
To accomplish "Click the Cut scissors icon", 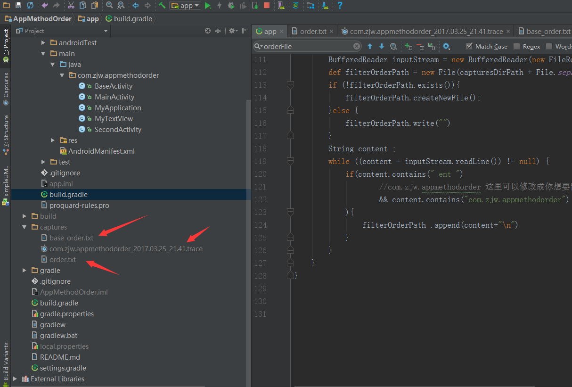I will [71, 6].
